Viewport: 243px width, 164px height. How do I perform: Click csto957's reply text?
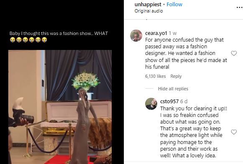tap(194, 132)
